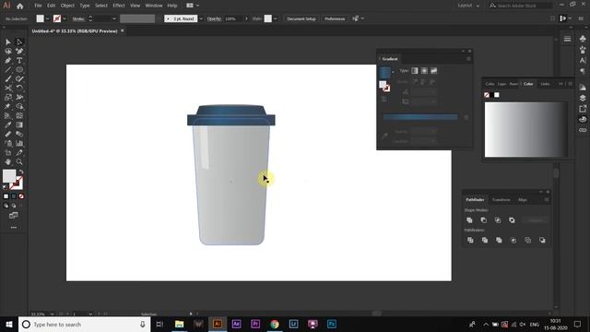Image resolution: width=590 pixels, height=332 pixels.
Task: Click the blue gradient slider bar
Action: pos(420,117)
